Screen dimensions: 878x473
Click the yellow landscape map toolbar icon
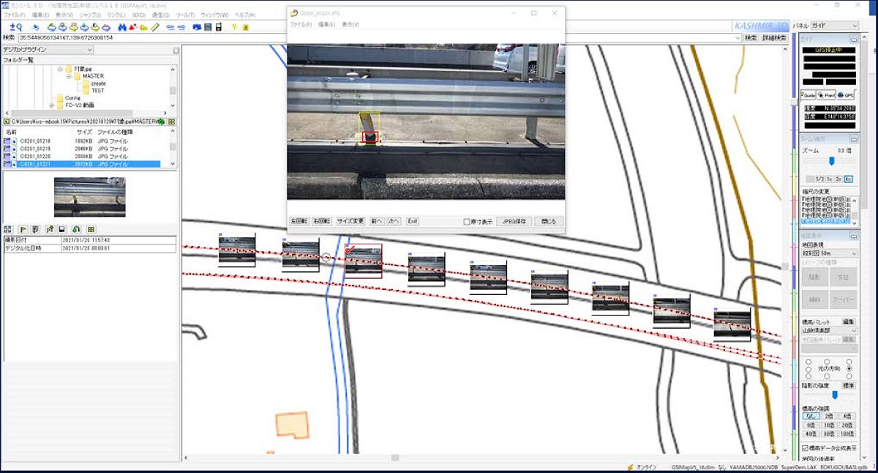click(73, 27)
